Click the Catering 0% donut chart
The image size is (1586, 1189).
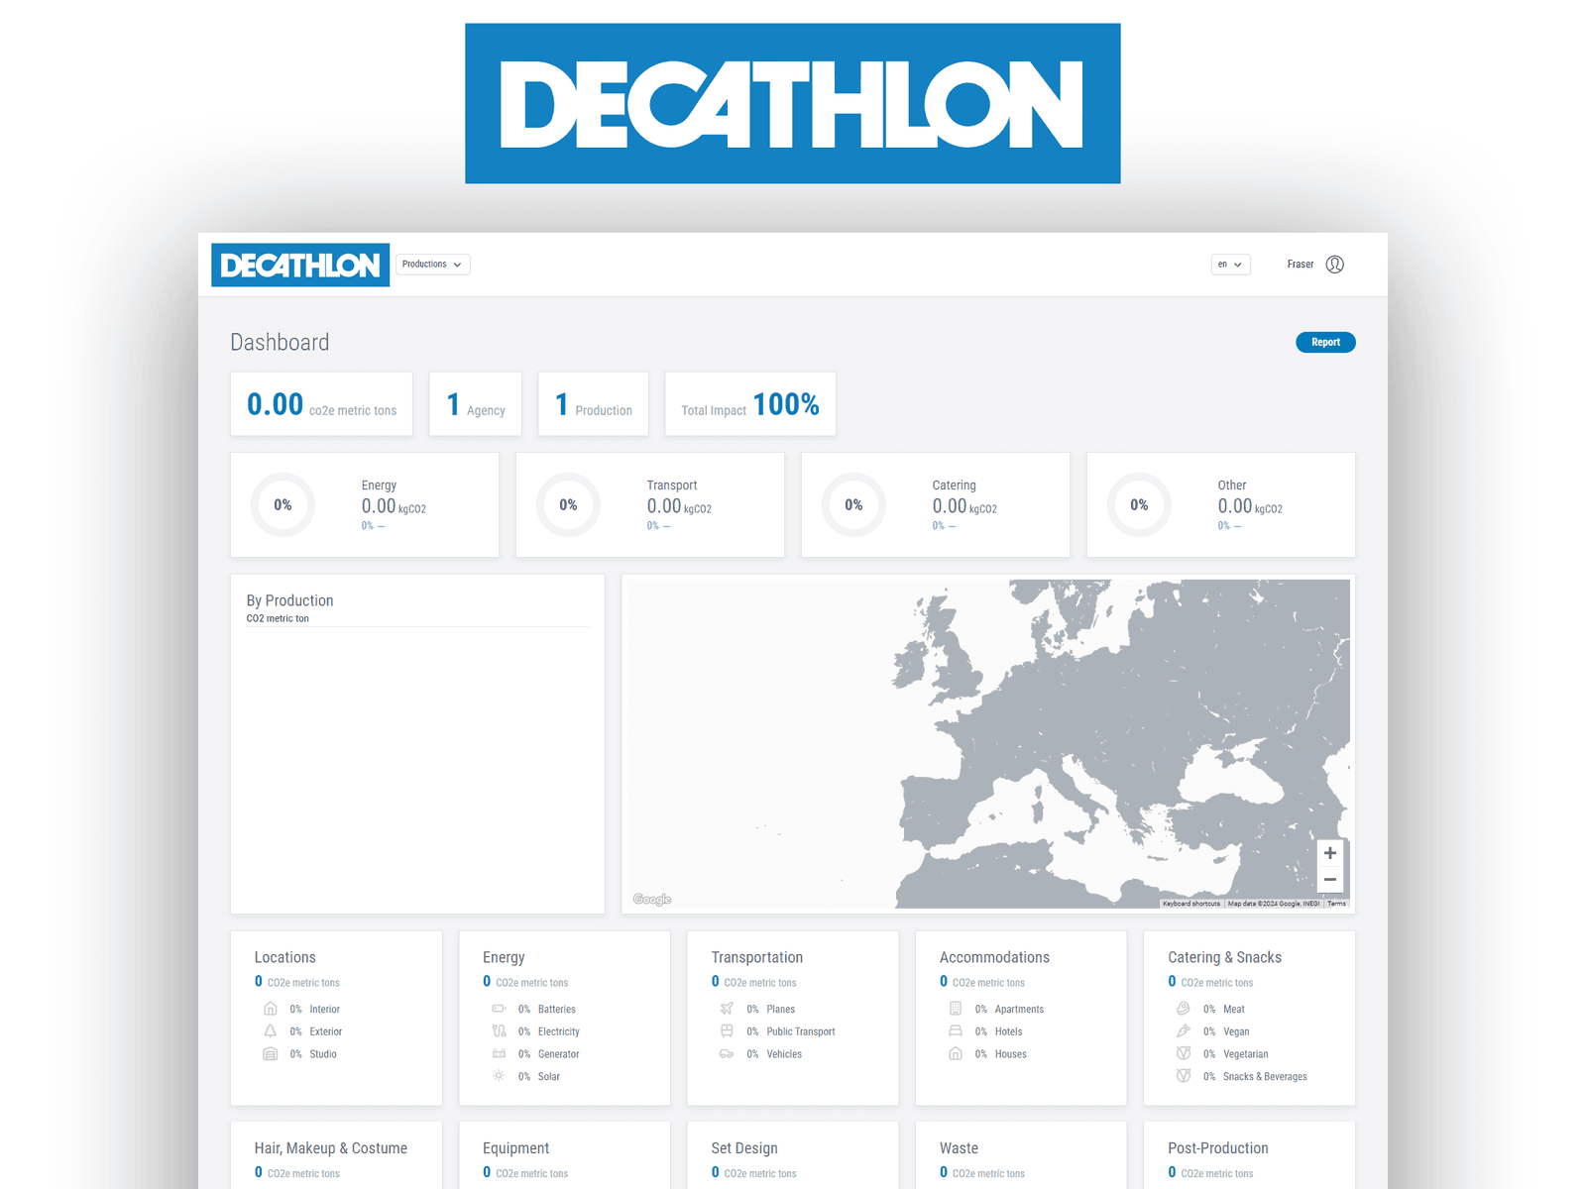coord(853,505)
